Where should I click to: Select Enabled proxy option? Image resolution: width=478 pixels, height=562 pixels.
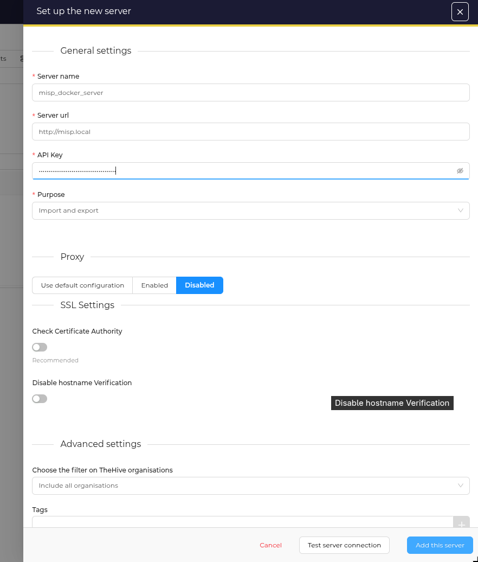point(154,285)
